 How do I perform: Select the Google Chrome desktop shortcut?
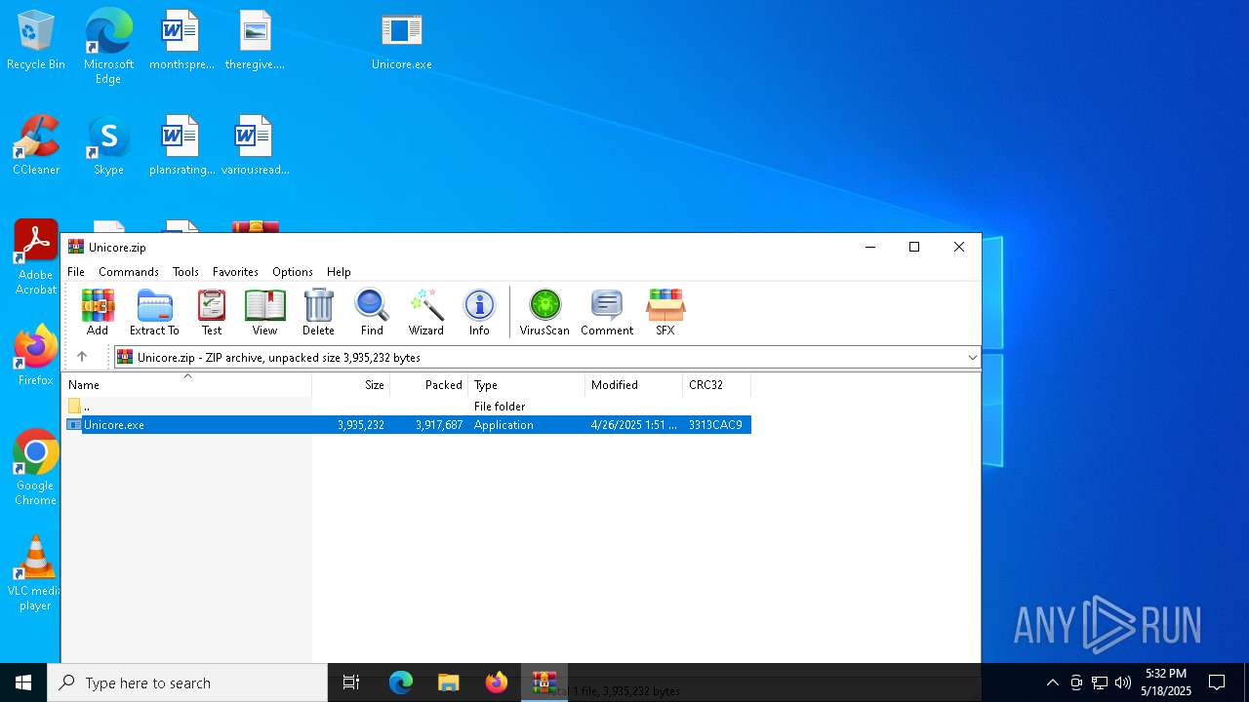tap(35, 468)
